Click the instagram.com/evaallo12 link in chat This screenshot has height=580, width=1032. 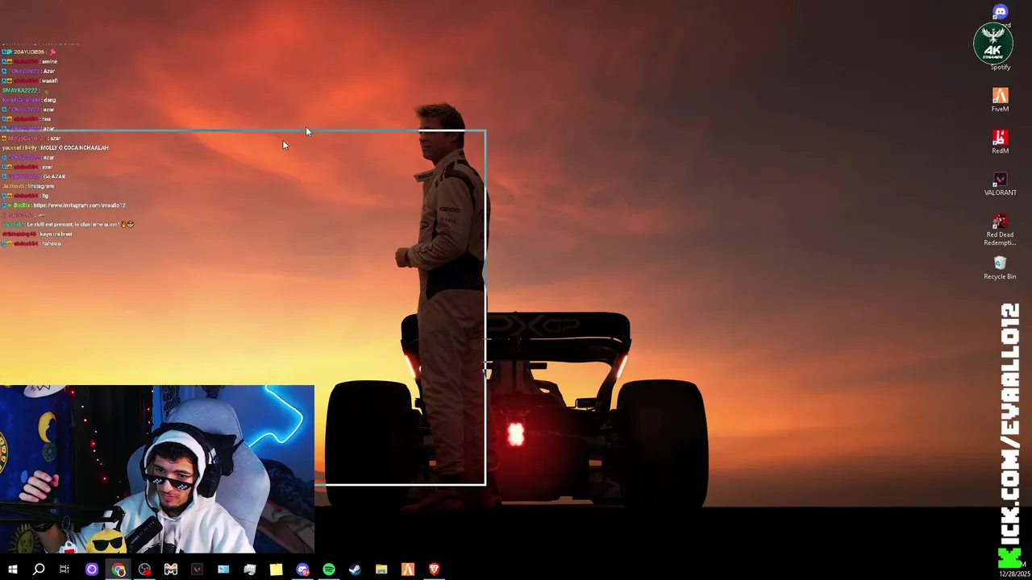[79, 205]
